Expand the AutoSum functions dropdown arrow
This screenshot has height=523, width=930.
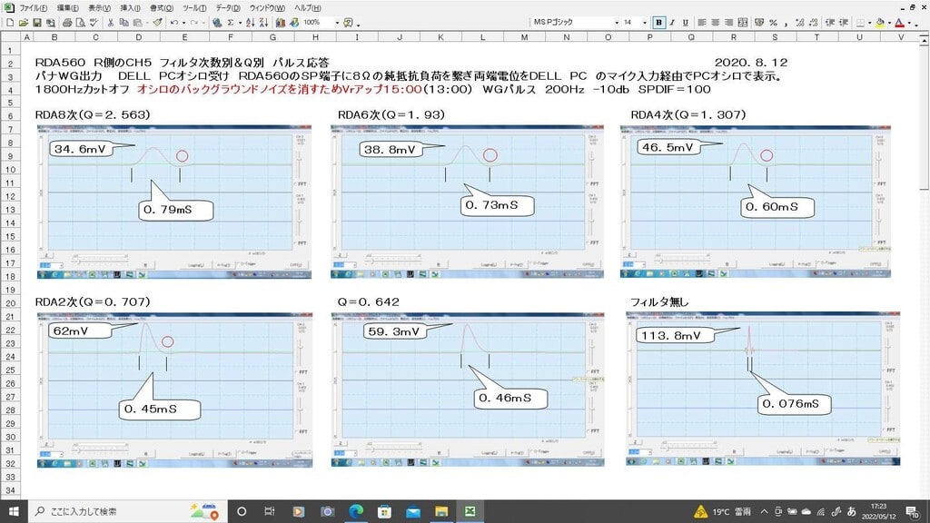(x=240, y=23)
